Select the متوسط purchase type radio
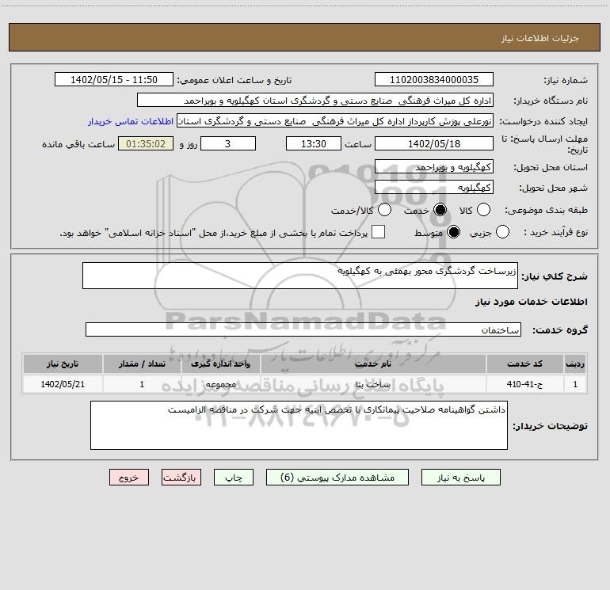The width and height of the screenshot is (610, 590). pos(454,232)
